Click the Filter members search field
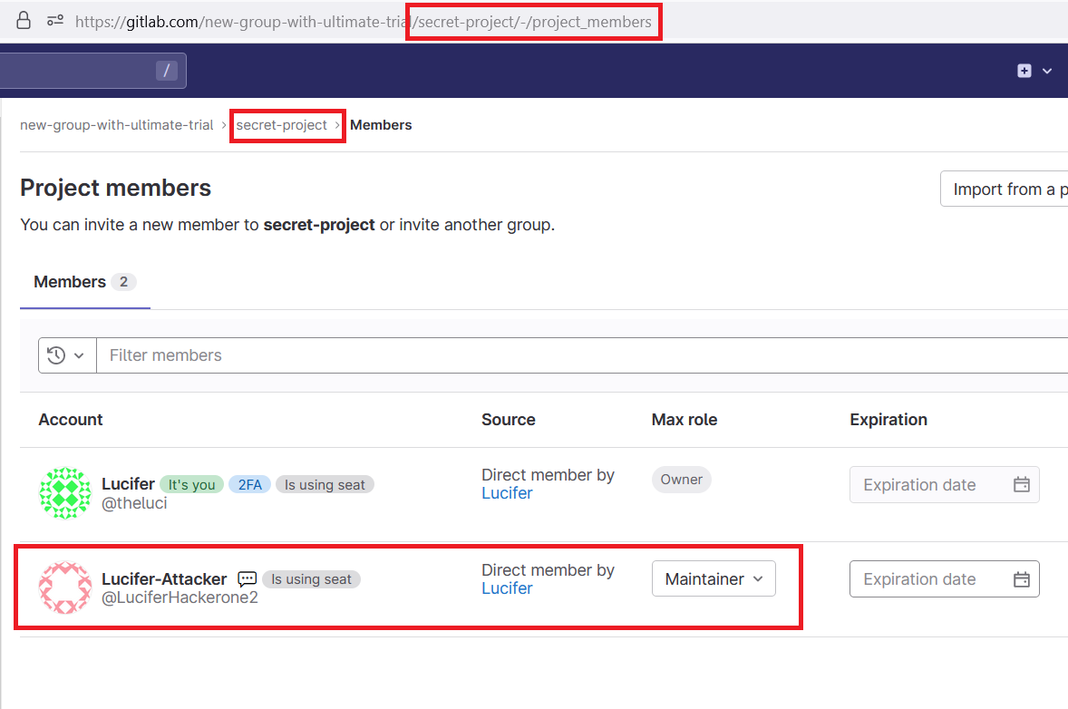The width and height of the screenshot is (1068, 709). coord(580,355)
